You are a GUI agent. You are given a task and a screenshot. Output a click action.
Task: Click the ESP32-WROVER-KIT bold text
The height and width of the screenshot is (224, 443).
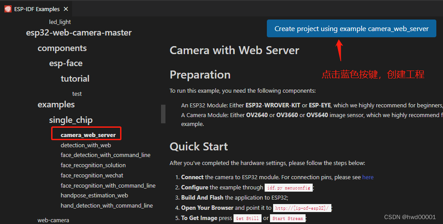[x=273, y=106]
